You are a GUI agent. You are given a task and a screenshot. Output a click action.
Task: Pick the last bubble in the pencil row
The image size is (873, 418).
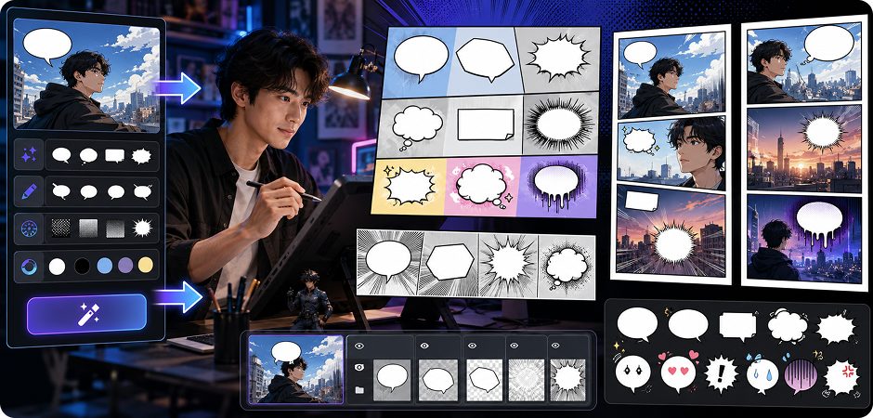[x=142, y=192]
